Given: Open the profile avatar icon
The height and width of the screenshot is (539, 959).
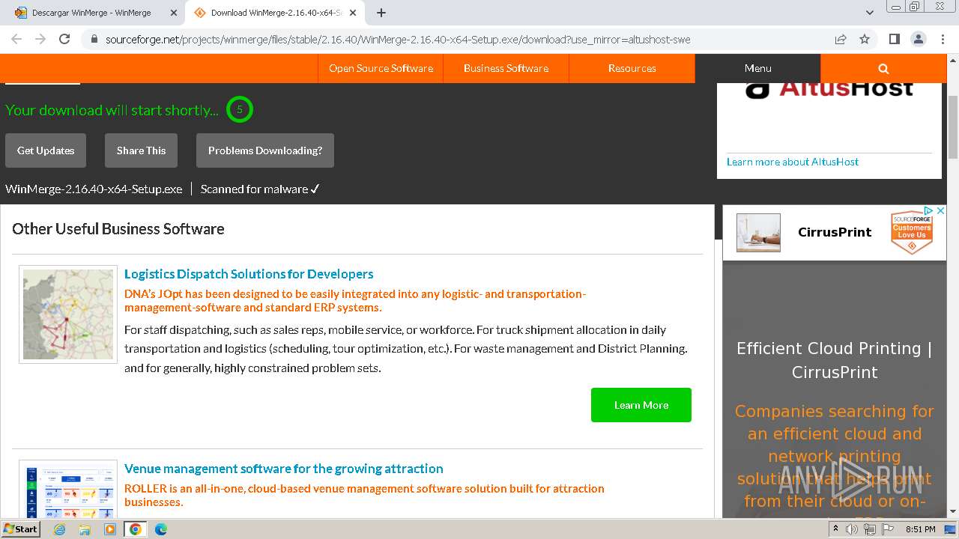Looking at the screenshot, I should tap(918, 39).
